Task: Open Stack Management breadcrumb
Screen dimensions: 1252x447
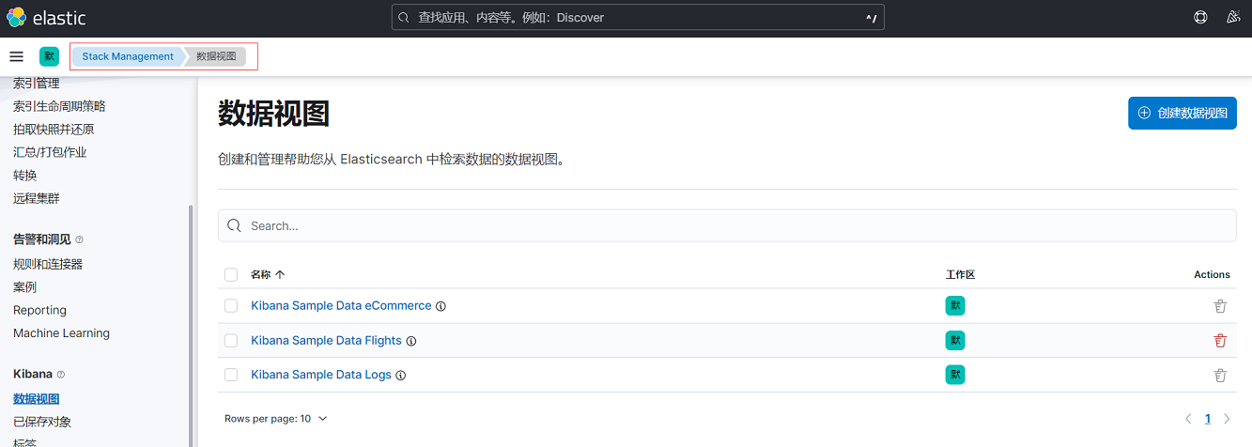Action: click(128, 56)
